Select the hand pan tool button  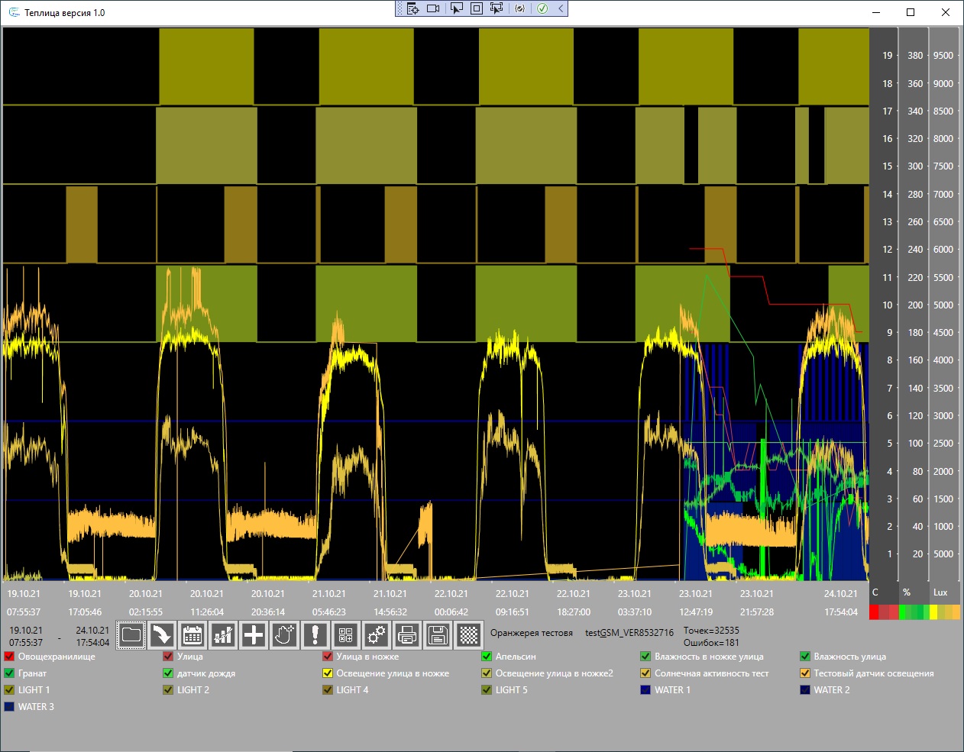pos(284,634)
